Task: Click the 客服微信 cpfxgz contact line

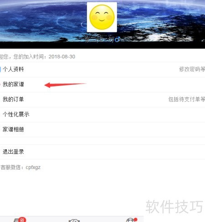Action: [20, 167]
